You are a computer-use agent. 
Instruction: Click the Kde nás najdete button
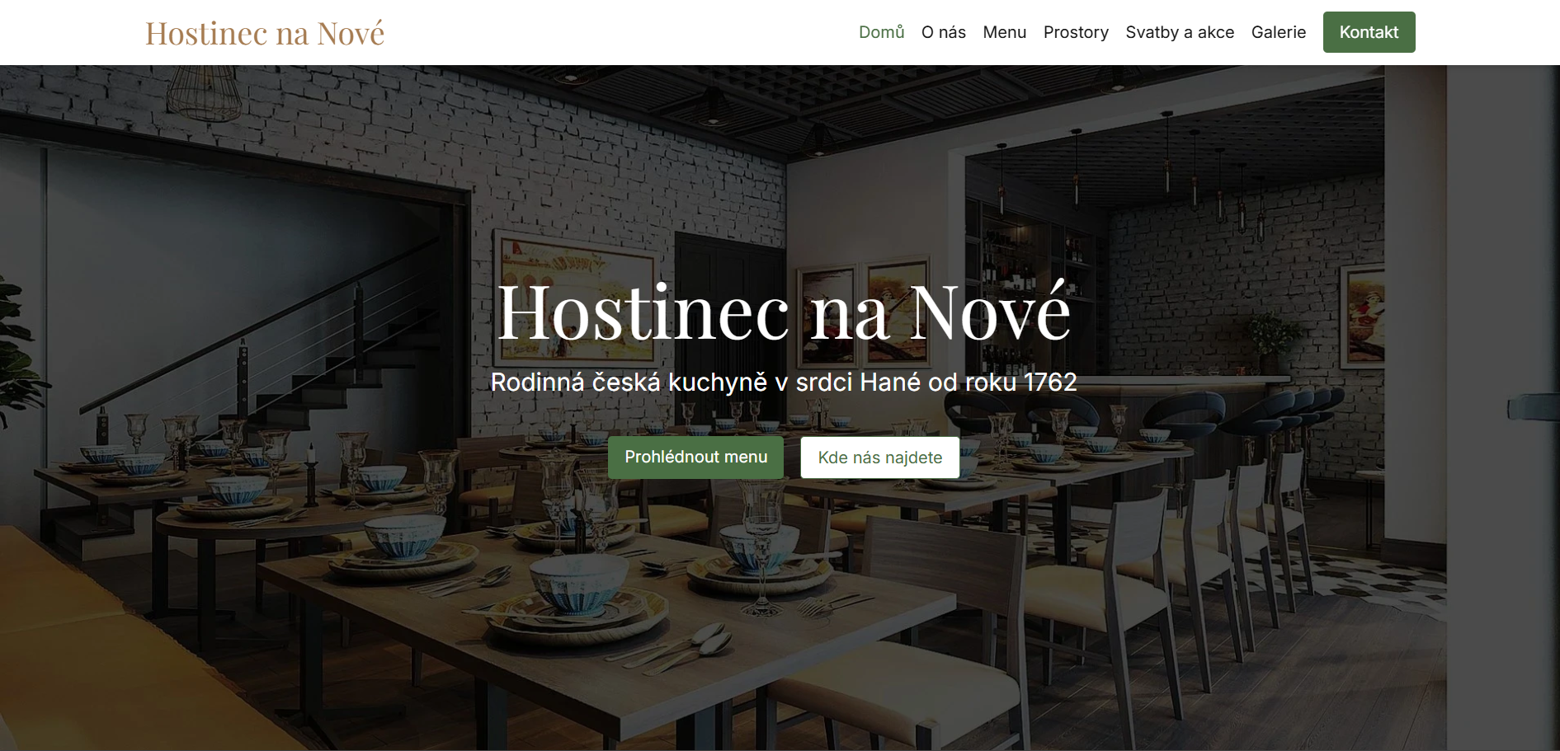pyautogui.click(x=879, y=458)
